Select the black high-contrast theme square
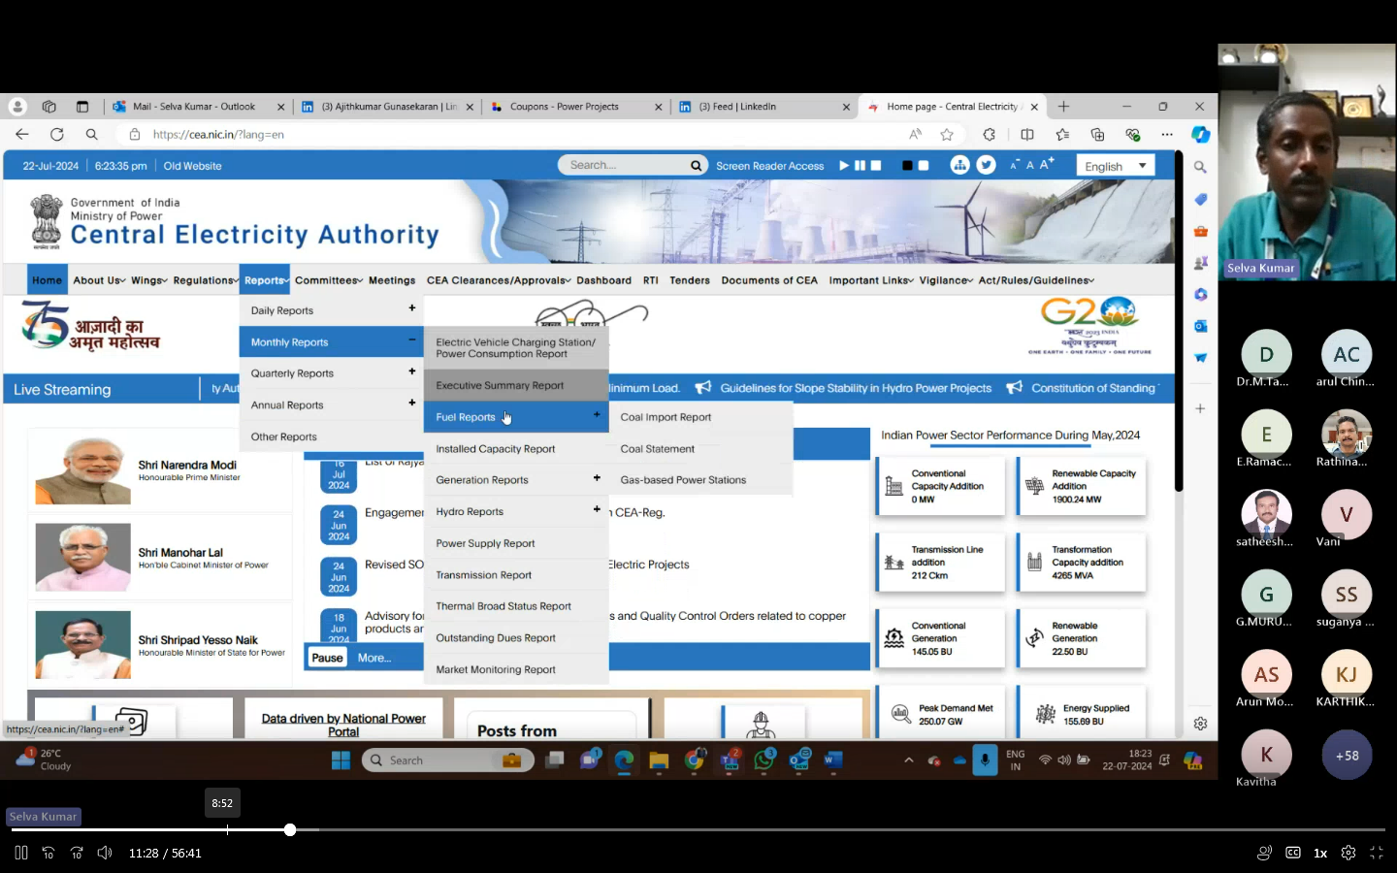The height and width of the screenshot is (873, 1397). pyautogui.click(x=907, y=166)
